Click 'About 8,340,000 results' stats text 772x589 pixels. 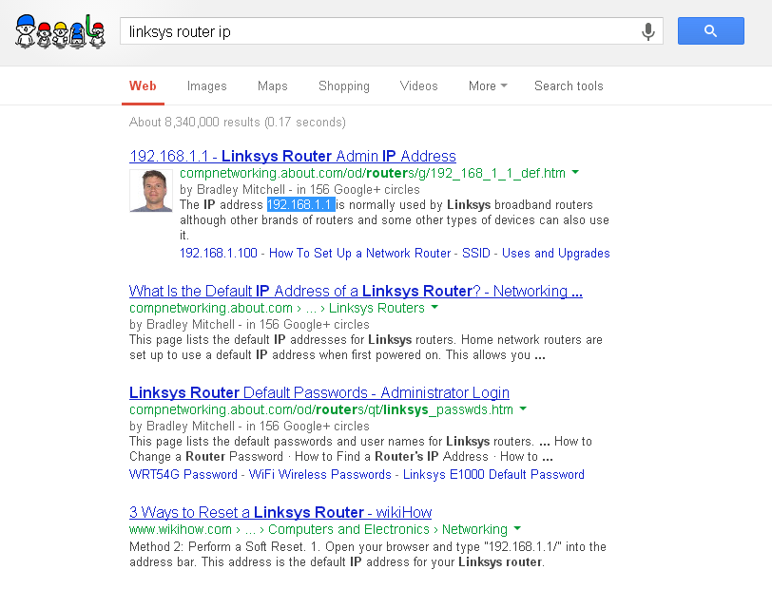click(x=238, y=122)
